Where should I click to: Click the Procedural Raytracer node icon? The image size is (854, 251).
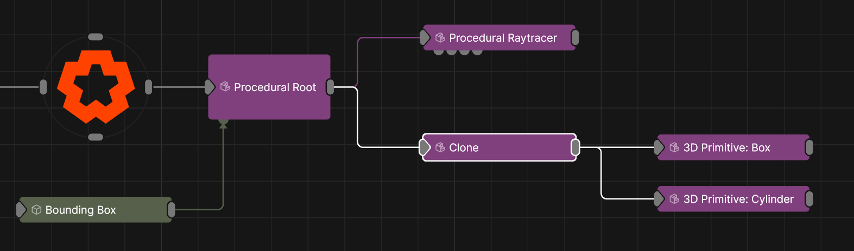coord(440,38)
